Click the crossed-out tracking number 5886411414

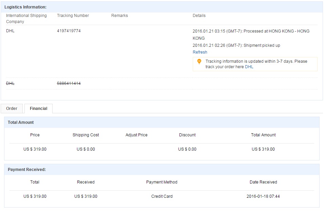69,83
